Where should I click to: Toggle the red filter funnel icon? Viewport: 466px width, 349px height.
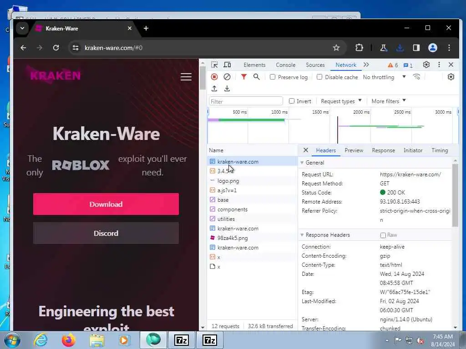(x=244, y=77)
